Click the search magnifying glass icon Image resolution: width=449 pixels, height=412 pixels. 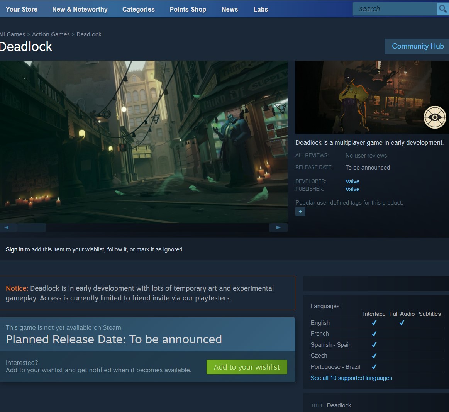443,8
